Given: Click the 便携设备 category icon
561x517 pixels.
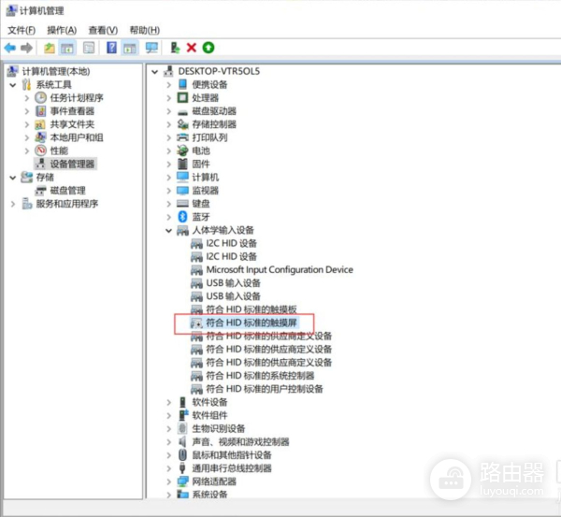Looking at the screenshot, I should [182, 84].
